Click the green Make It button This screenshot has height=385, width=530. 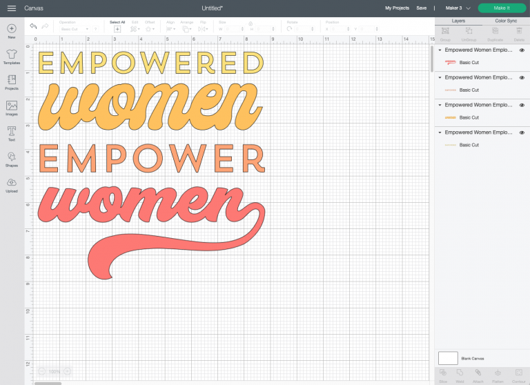502,8
